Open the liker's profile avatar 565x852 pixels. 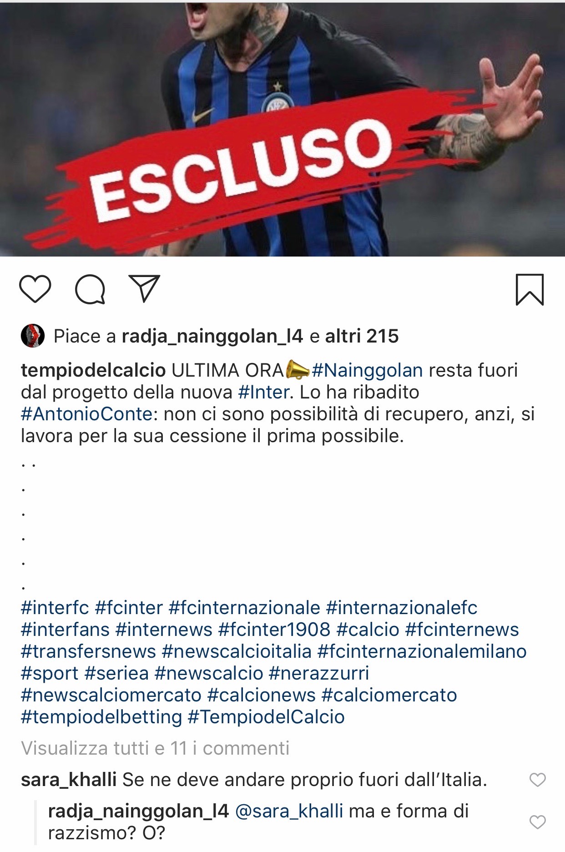tap(33, 336)
